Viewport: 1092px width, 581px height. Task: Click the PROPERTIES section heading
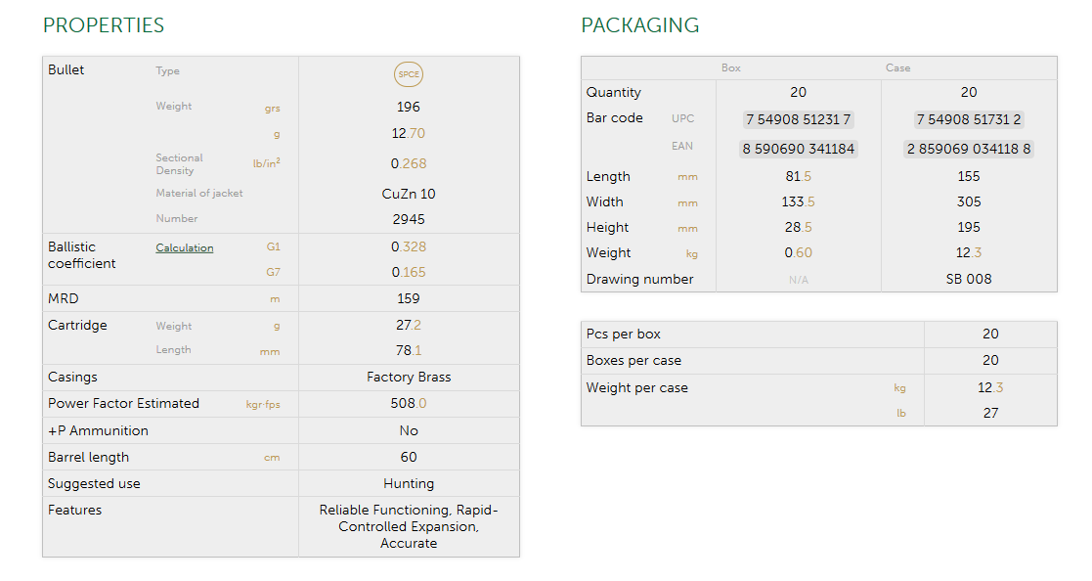[x=104, y=25]
